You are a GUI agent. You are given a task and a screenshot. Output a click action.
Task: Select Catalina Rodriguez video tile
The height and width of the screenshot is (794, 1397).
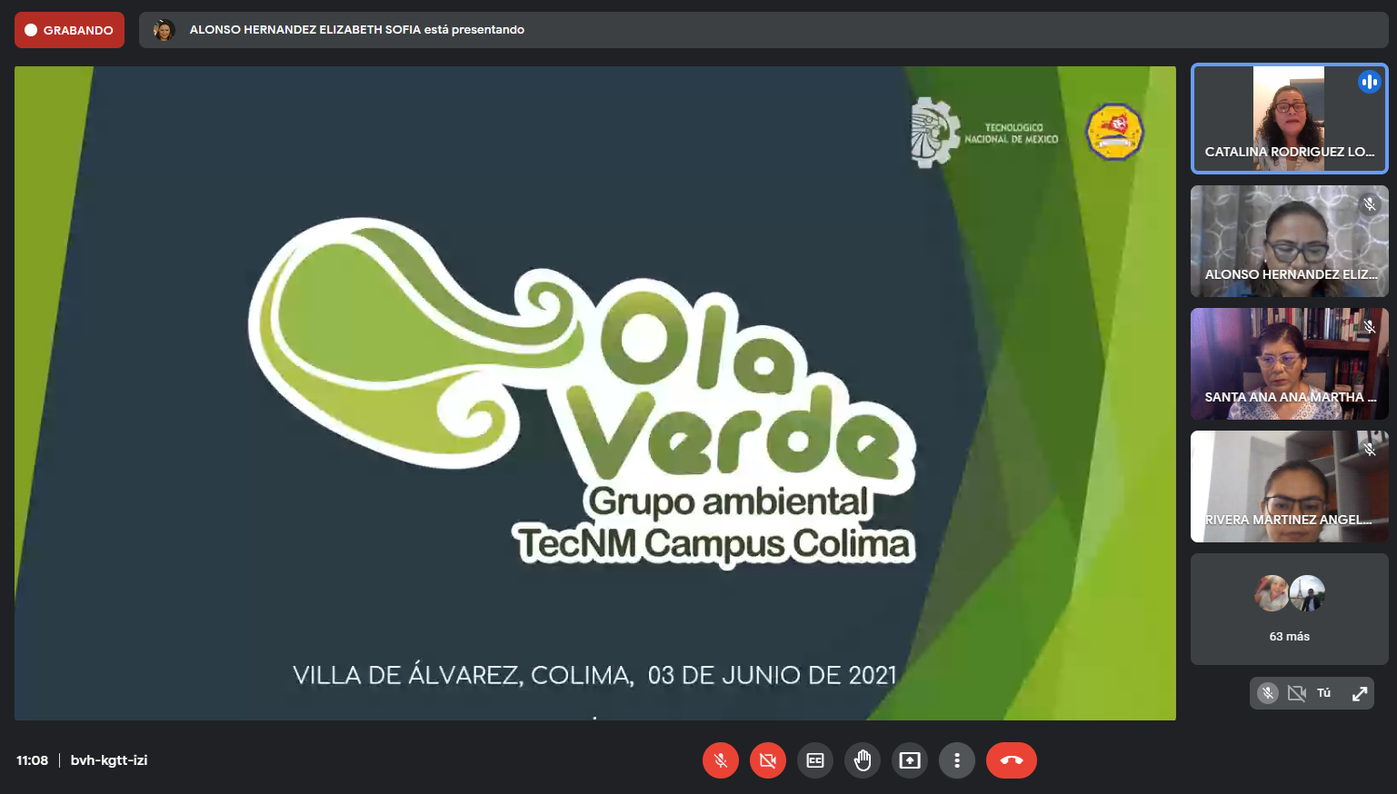coord(1289,118)
